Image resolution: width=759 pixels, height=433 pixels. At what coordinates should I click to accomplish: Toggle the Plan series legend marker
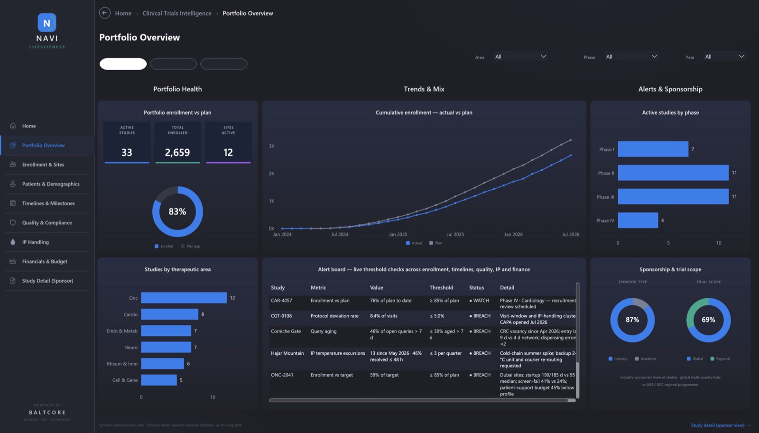[431, 243]
